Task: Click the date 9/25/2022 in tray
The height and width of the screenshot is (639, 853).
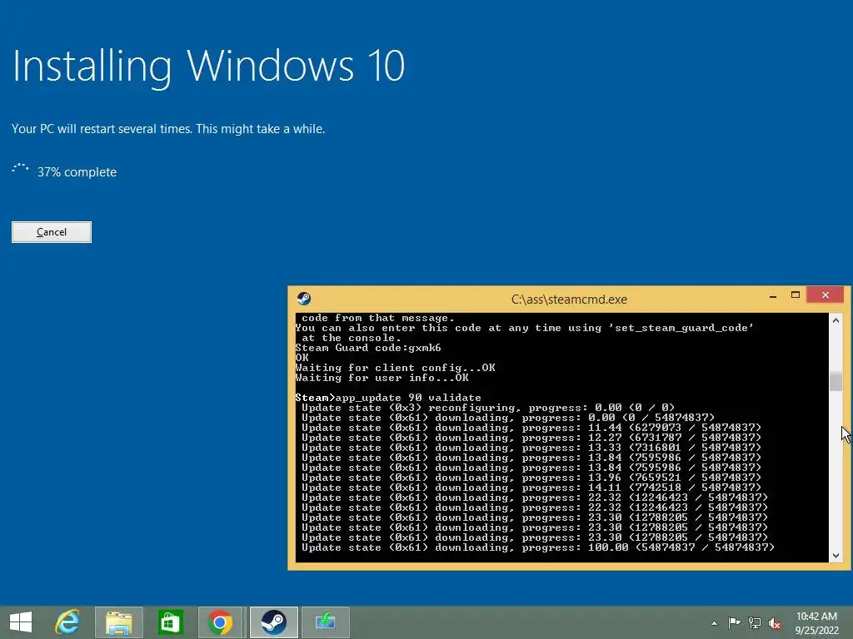Action: 816,631
